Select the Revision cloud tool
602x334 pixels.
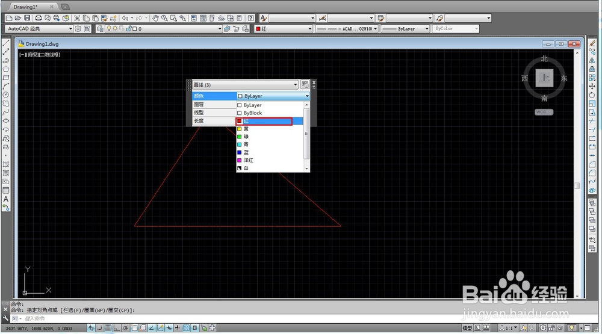(6, 104)
